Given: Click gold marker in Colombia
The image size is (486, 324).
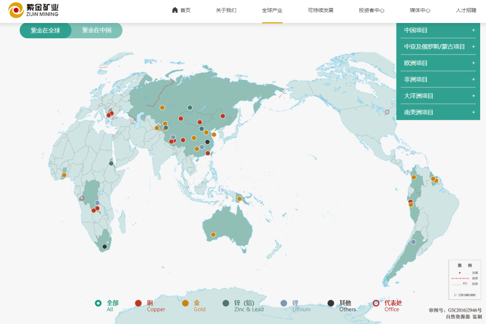Looking at the screenshot, I should click(414, 178).
